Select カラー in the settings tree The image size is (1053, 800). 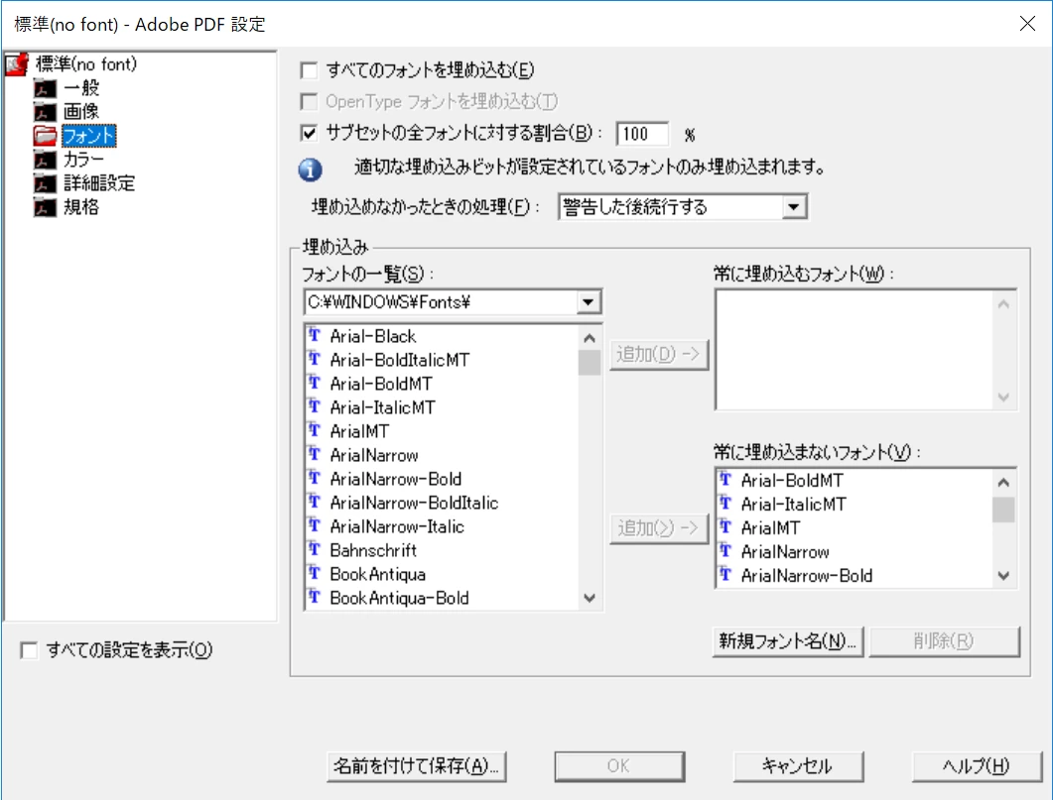[84, 160]
